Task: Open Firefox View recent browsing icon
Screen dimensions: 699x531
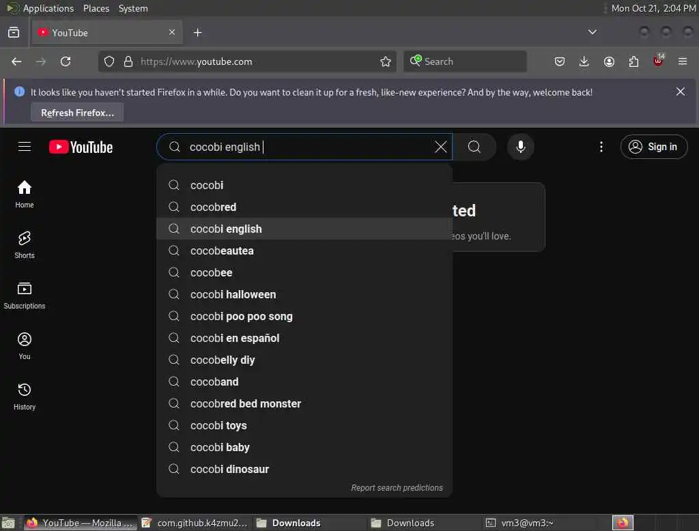Action: pyautogui.click(x=14, y=33)
